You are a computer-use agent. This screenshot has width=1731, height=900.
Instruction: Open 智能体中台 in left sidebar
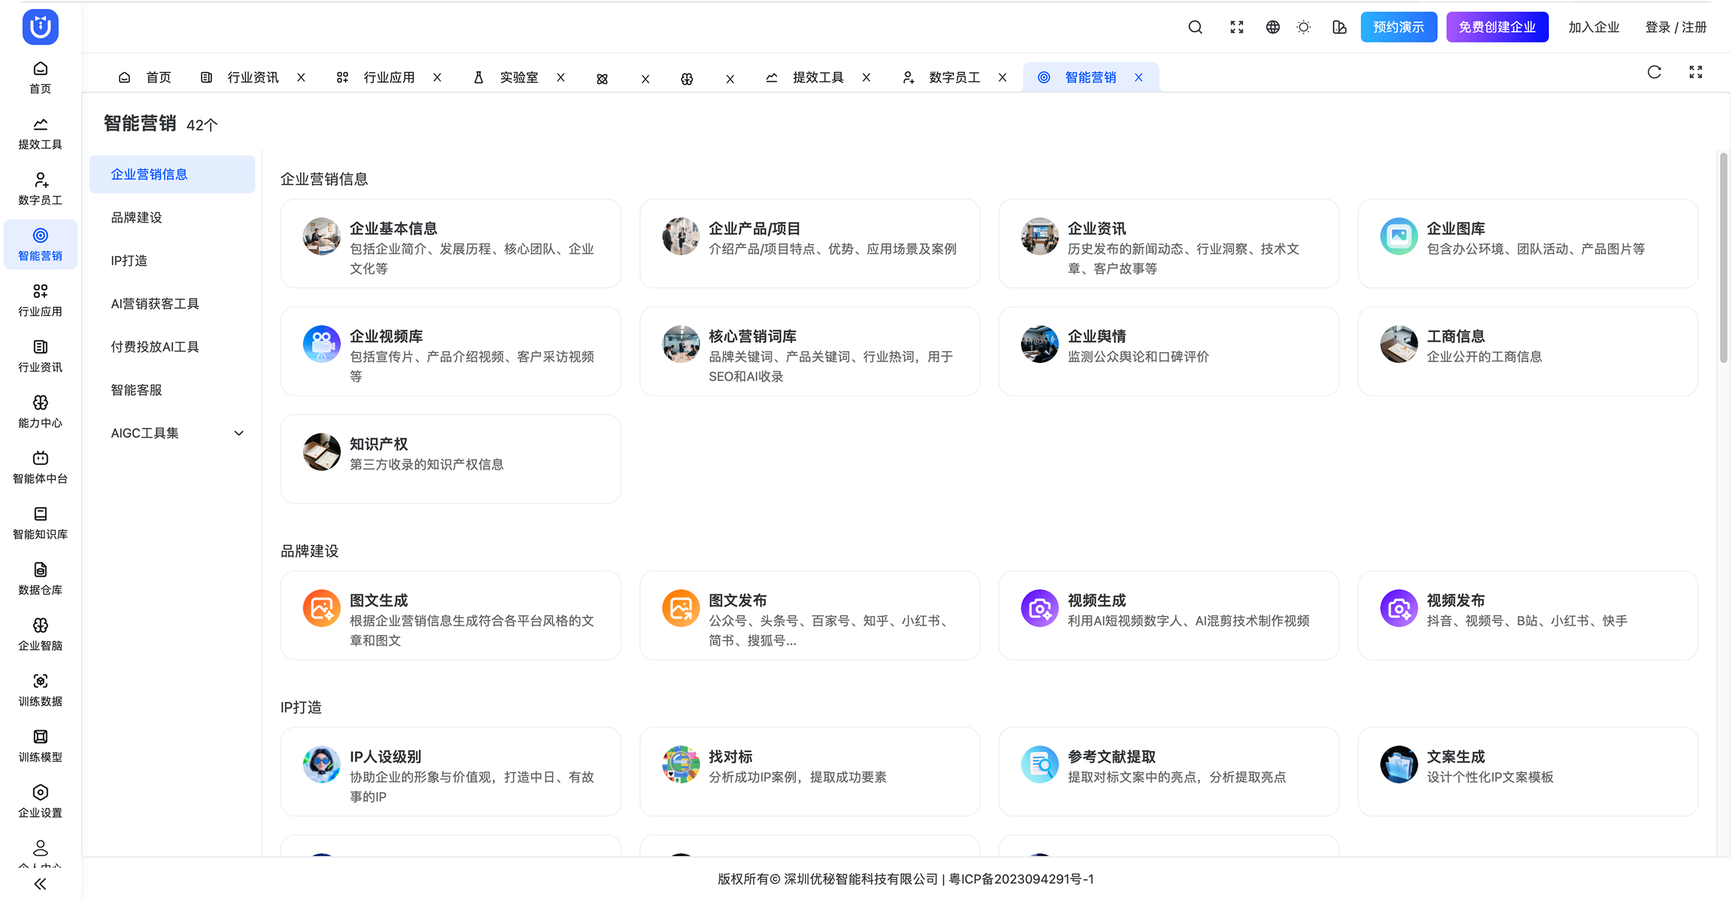40,467
